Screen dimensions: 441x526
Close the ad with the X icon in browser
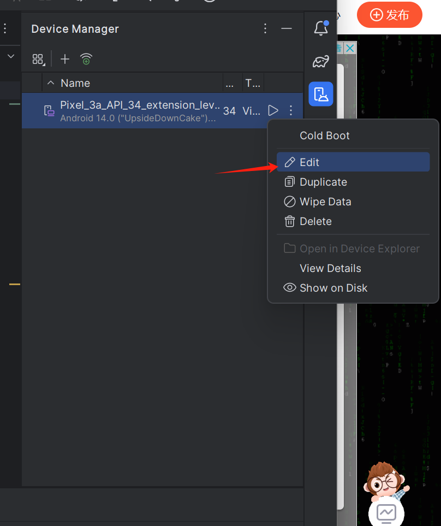click(x=350, y=48)
